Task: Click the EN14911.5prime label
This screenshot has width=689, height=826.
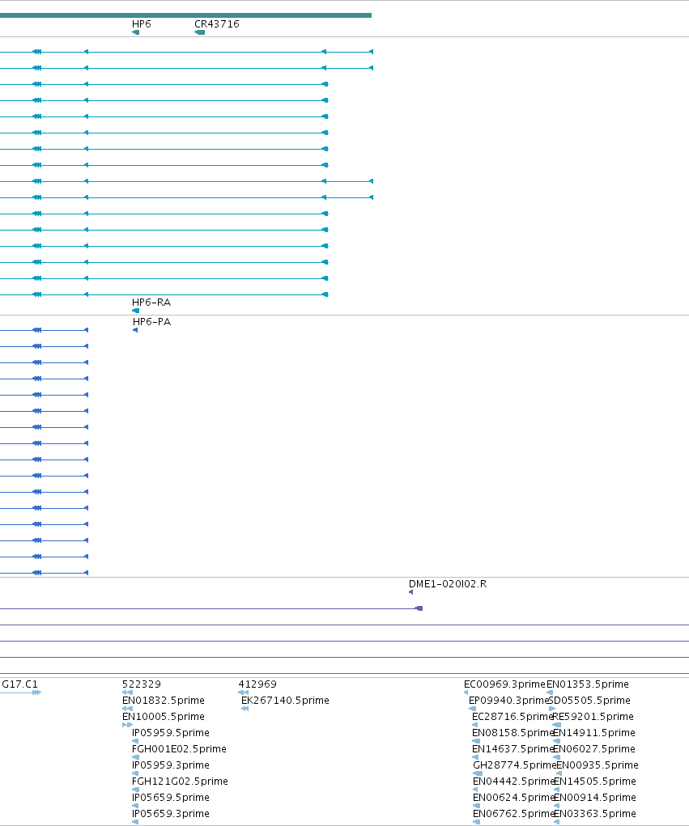Action: pos(594,733)
